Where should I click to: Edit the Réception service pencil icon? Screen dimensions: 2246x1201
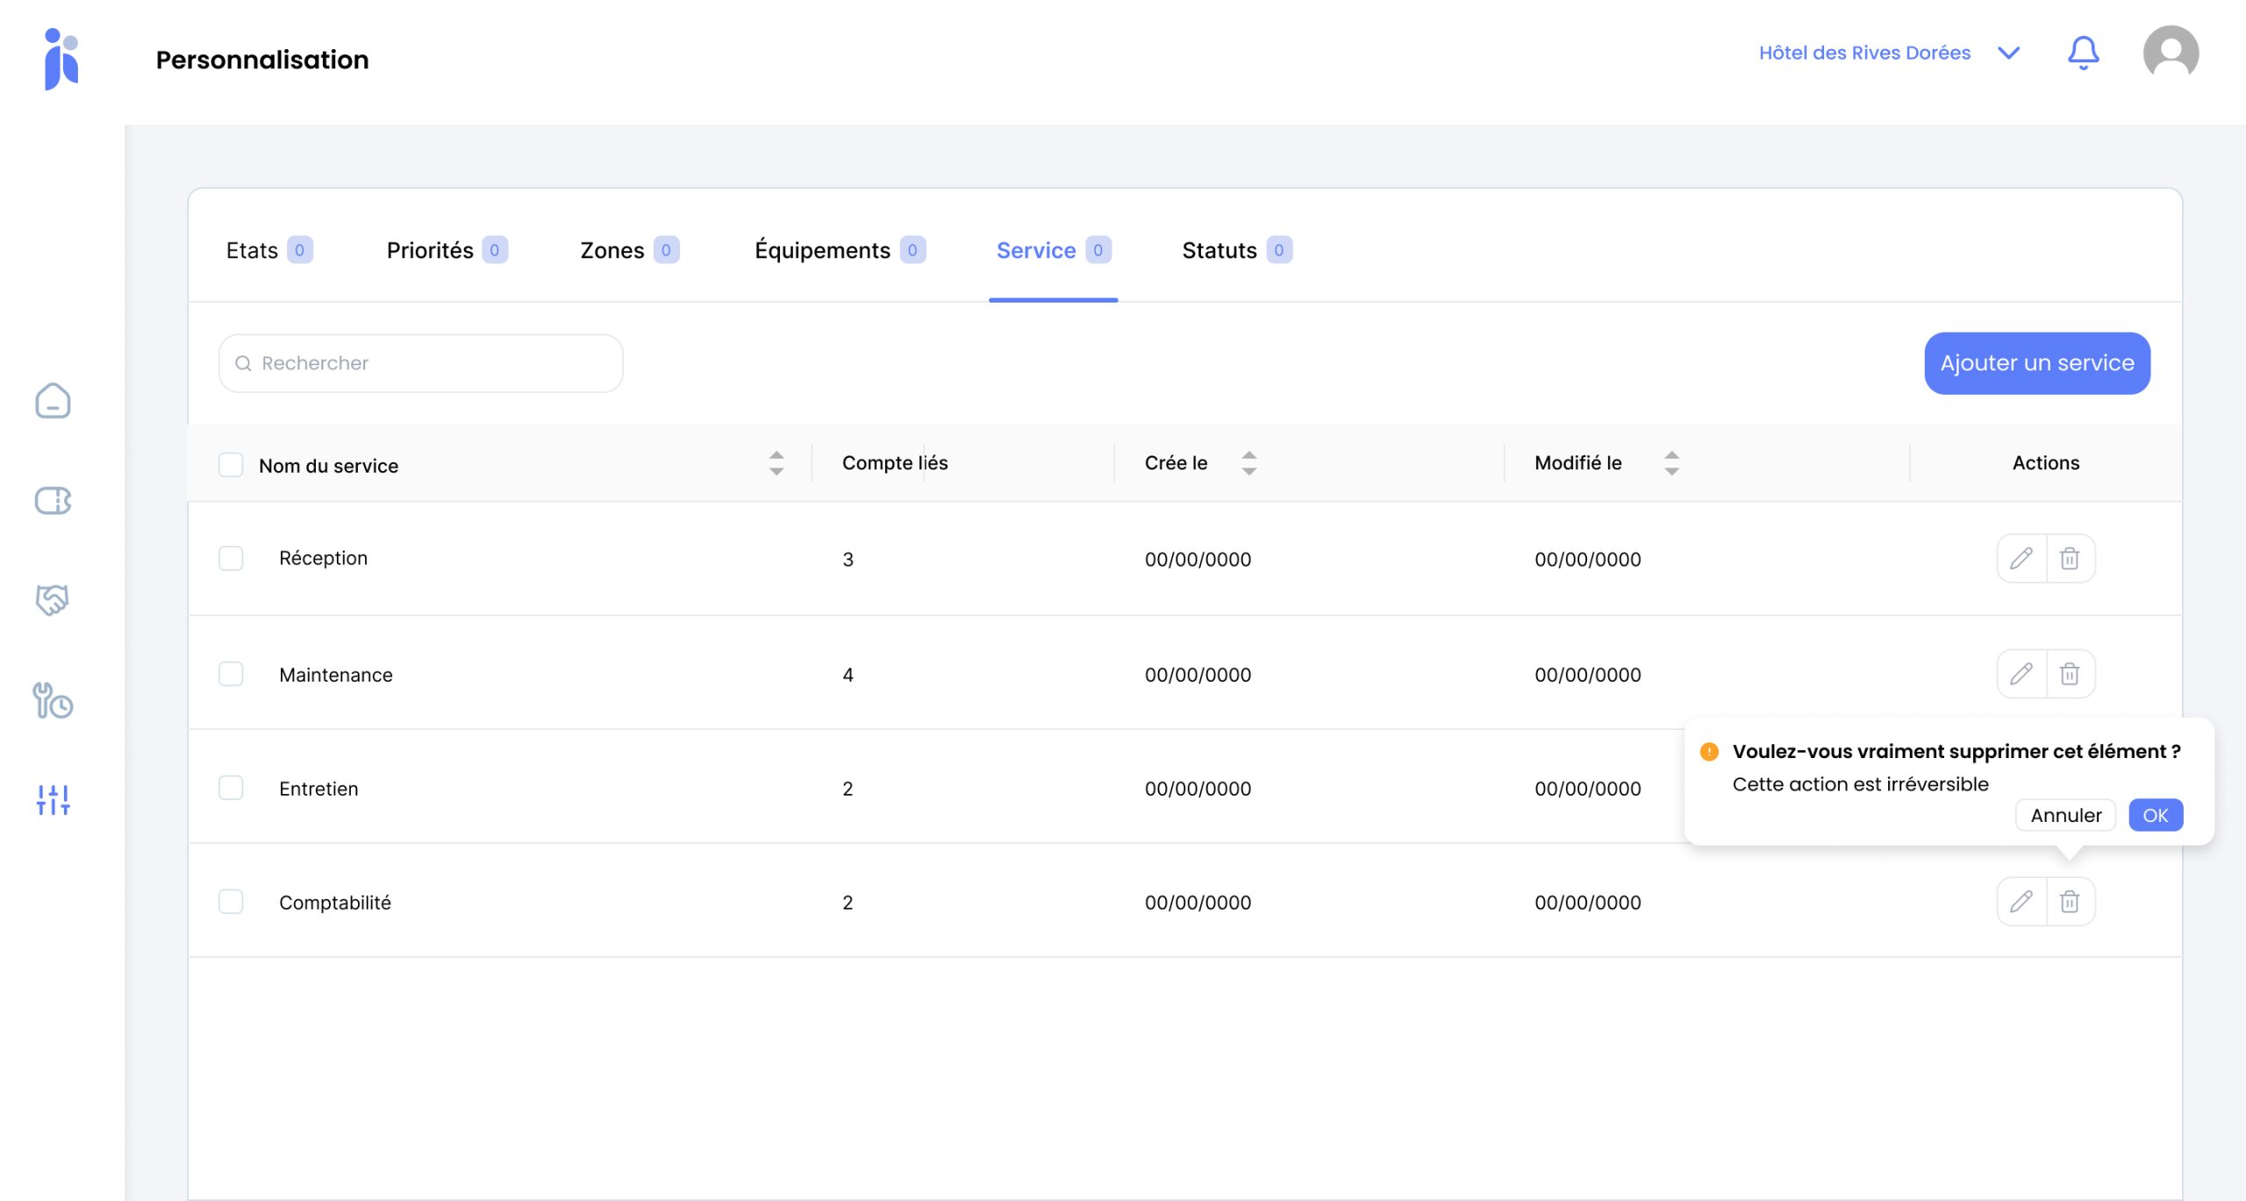pyautogui.click(x=2021, y=559)
